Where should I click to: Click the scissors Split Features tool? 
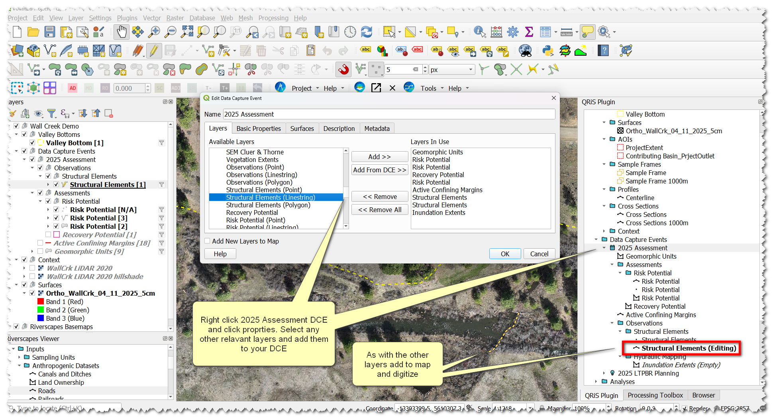[251, 70]
